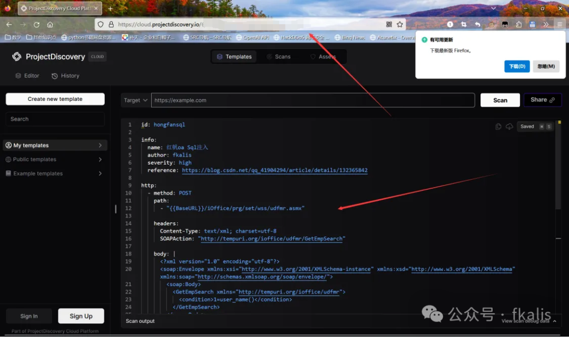Open the SRC导航 bookmark
This screenshot has width=569, height=337.
207,37
